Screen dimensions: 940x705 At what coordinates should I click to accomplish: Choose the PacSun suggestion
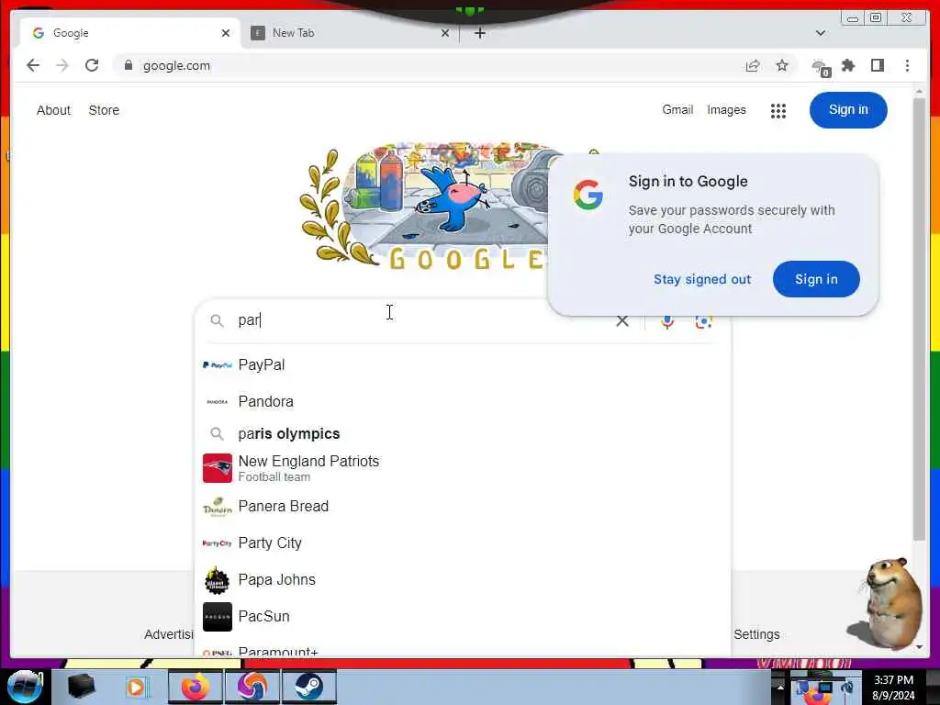tap(463, 617)
